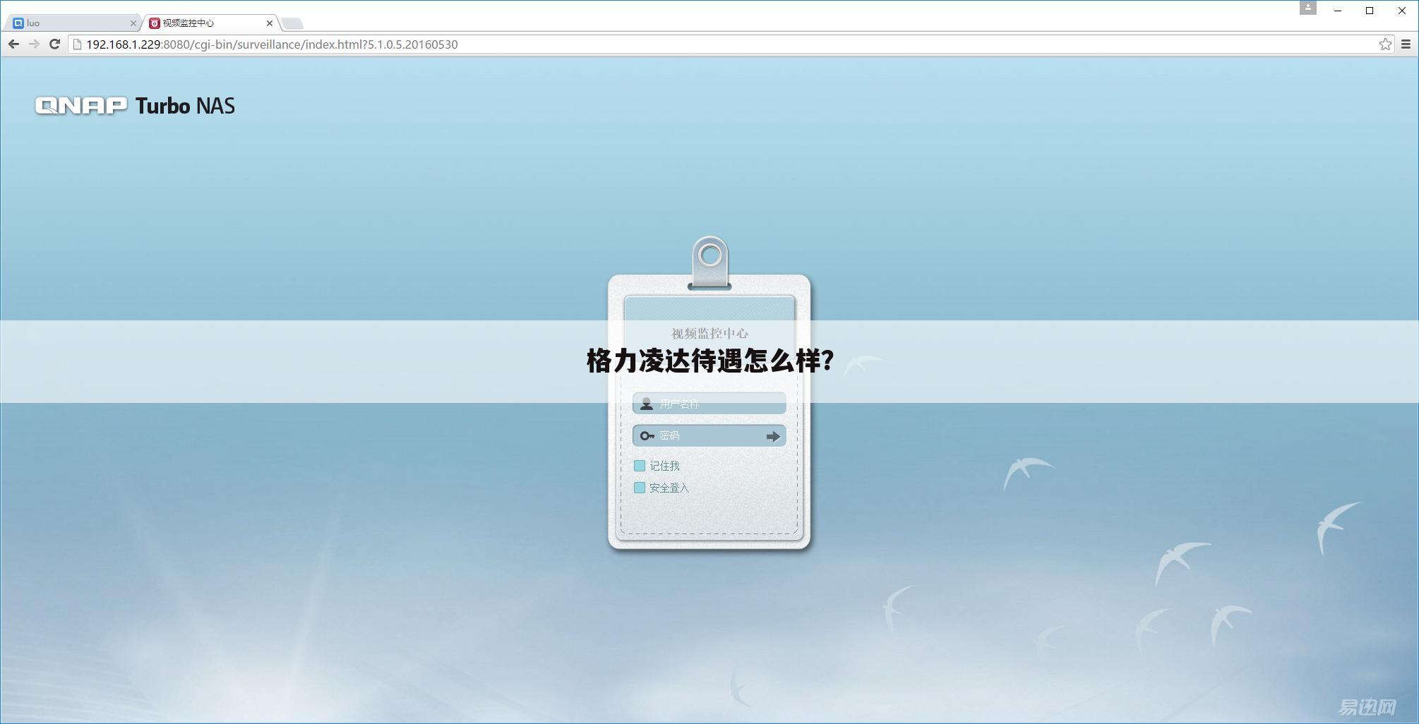
Task: Switch to the luo tab
Action: tap(72, 23)
